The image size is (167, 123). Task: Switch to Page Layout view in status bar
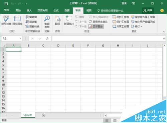tap(115, 120)
